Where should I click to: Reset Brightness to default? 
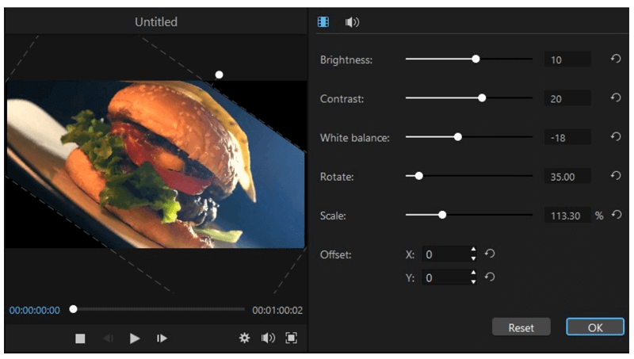(616, 59)
